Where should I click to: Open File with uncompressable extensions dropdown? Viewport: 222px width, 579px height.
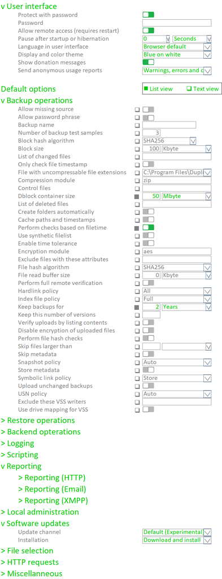[177, 172]
